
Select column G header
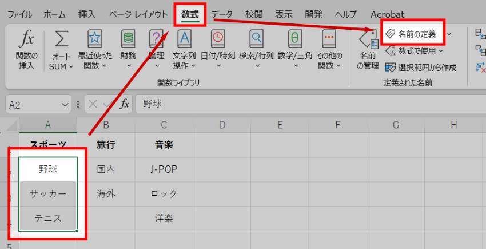click(396, 125)
